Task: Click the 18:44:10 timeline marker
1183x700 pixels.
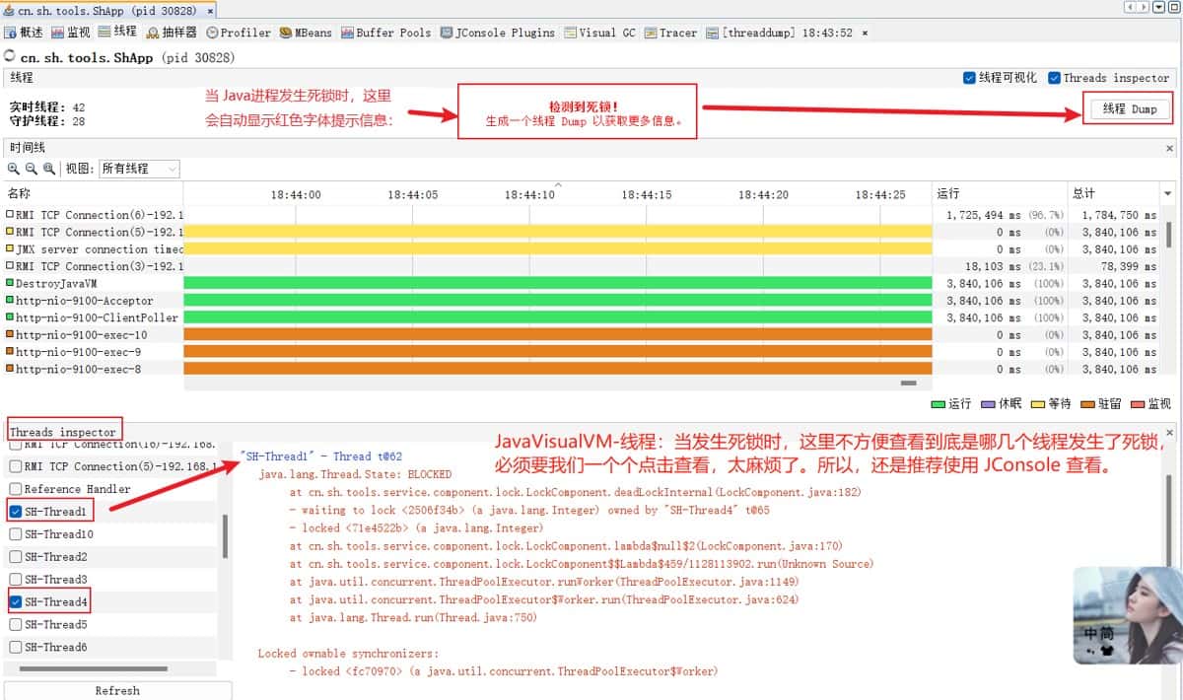Action: click(529, 195)
